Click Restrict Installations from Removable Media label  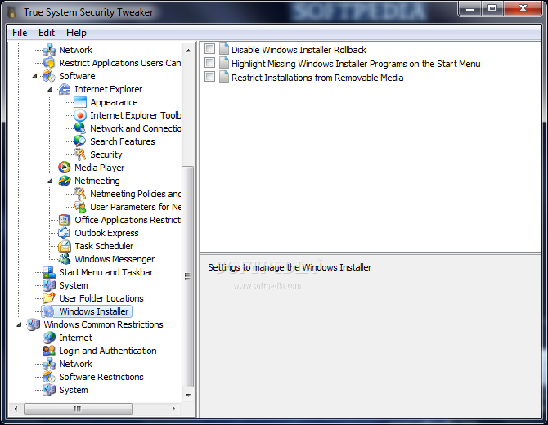pyautogui.click(x=317, y=78)
